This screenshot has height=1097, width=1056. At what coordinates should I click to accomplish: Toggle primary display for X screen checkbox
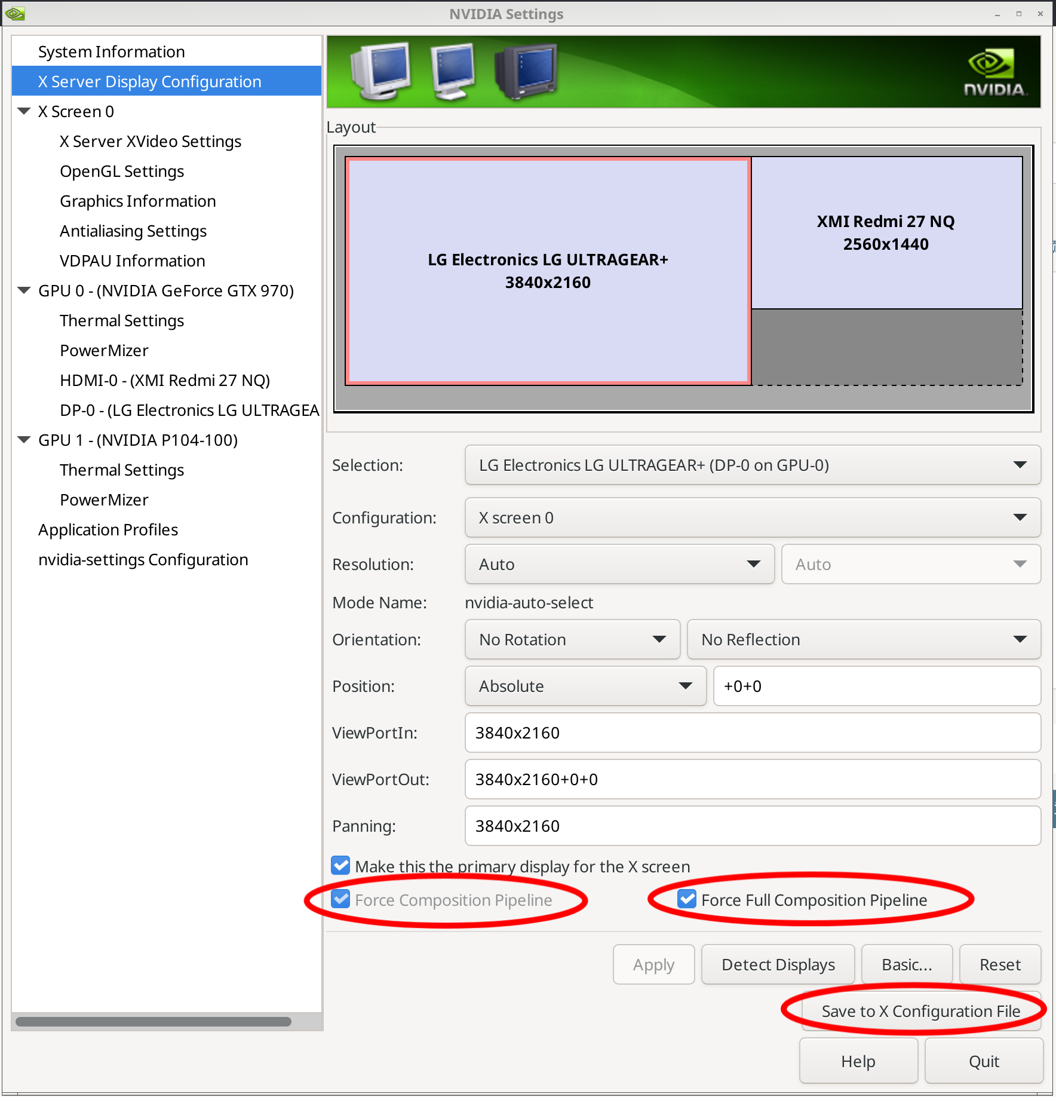point(340,865)
